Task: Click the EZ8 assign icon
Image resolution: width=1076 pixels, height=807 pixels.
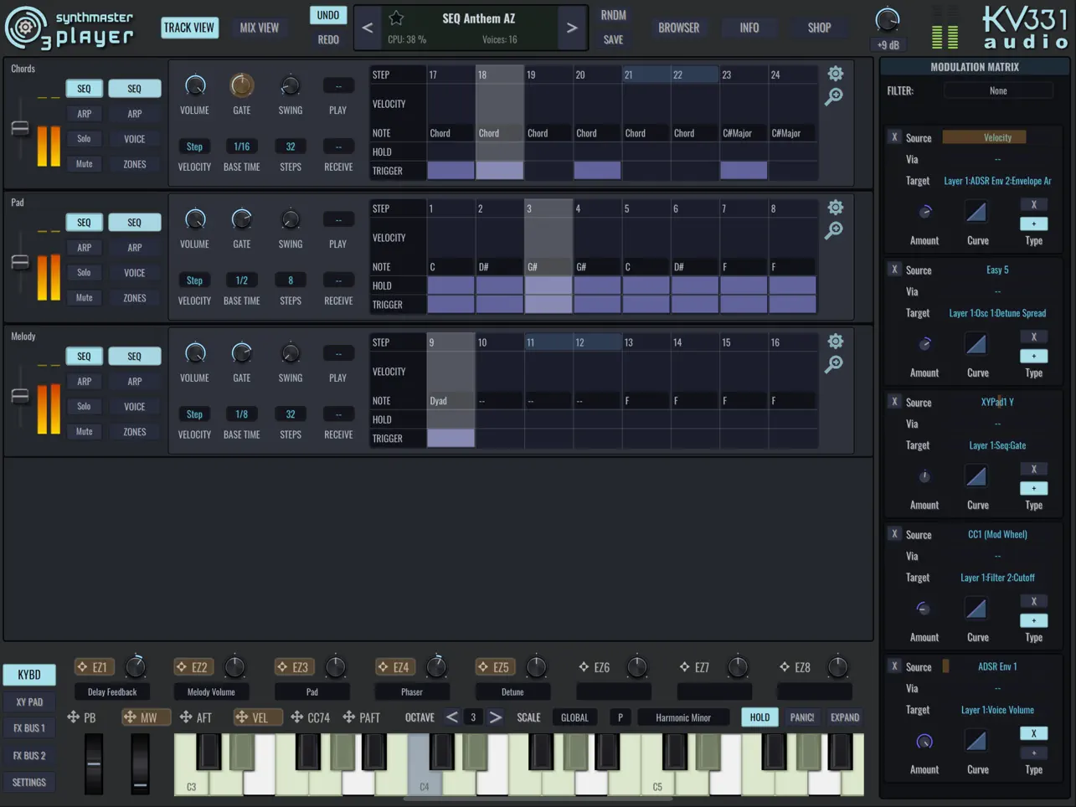Action: coord(785,667)
